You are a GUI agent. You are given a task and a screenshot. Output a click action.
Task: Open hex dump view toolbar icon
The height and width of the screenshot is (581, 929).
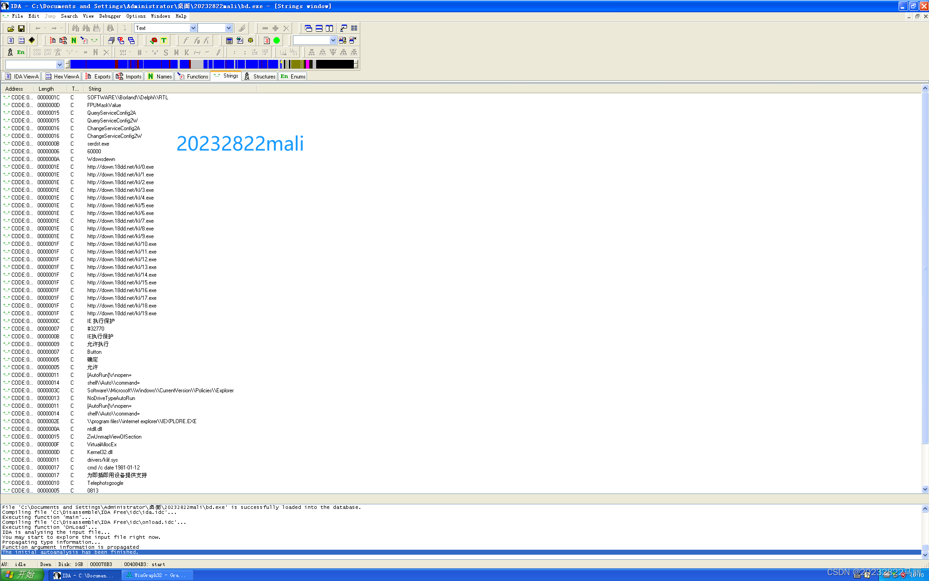(x=21, y=40)
